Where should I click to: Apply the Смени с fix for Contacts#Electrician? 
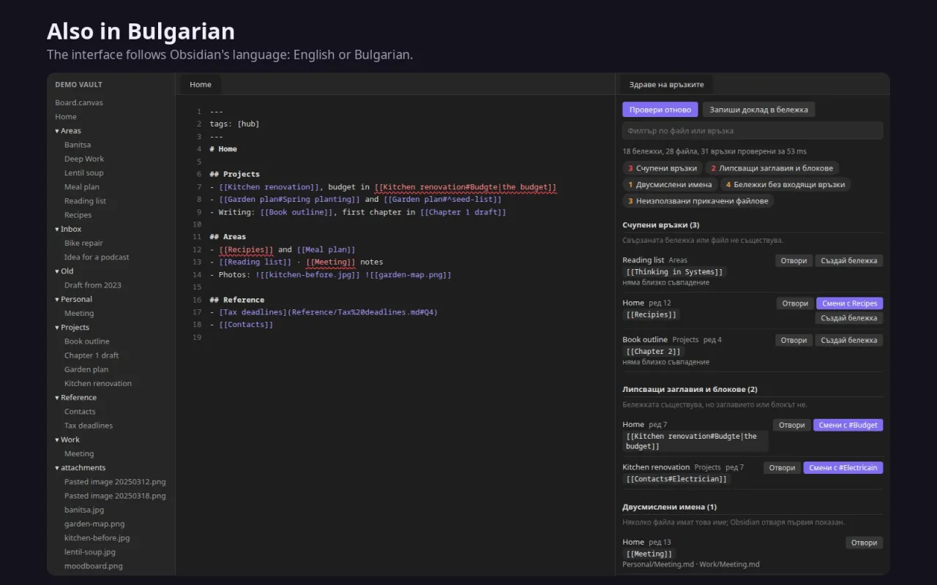coord(843,468)
